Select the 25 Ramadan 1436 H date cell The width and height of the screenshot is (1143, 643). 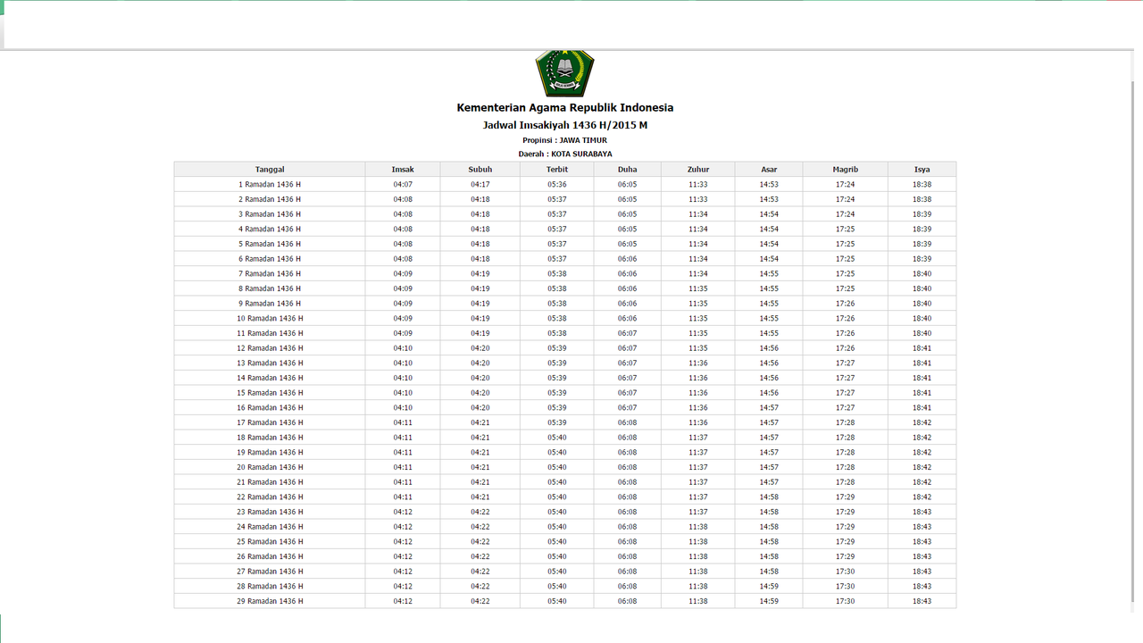[x=270, y=542]
